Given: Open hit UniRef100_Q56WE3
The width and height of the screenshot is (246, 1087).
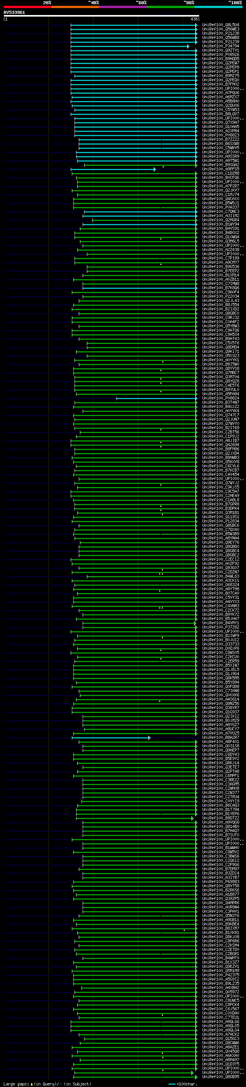Looking at the screenshot, I should [x=220, y=29].
